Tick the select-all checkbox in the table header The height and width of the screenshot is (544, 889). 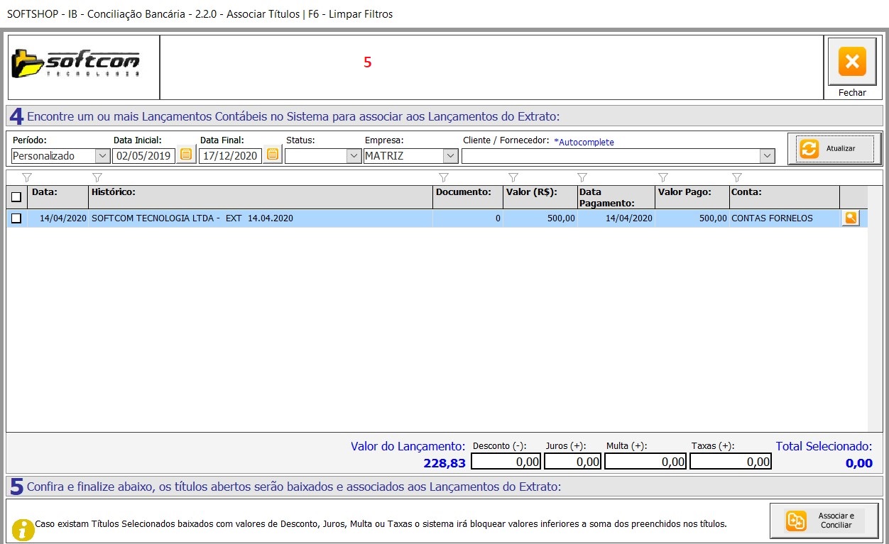pyautogui.click(x=16, y=197)
